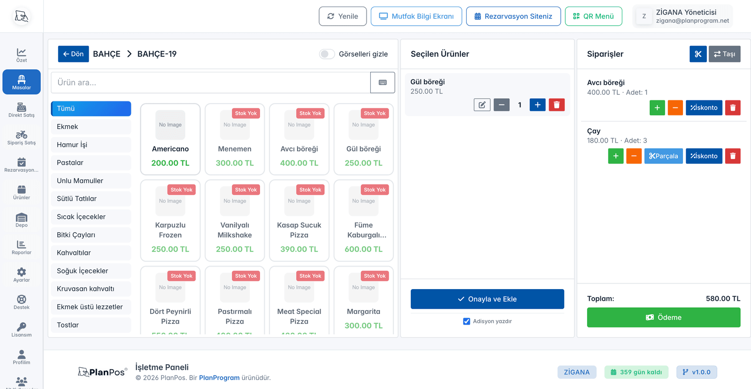The image size is (751, 389).
Task: Open the Ürünler sidebar section
Action: click(22, 192)
